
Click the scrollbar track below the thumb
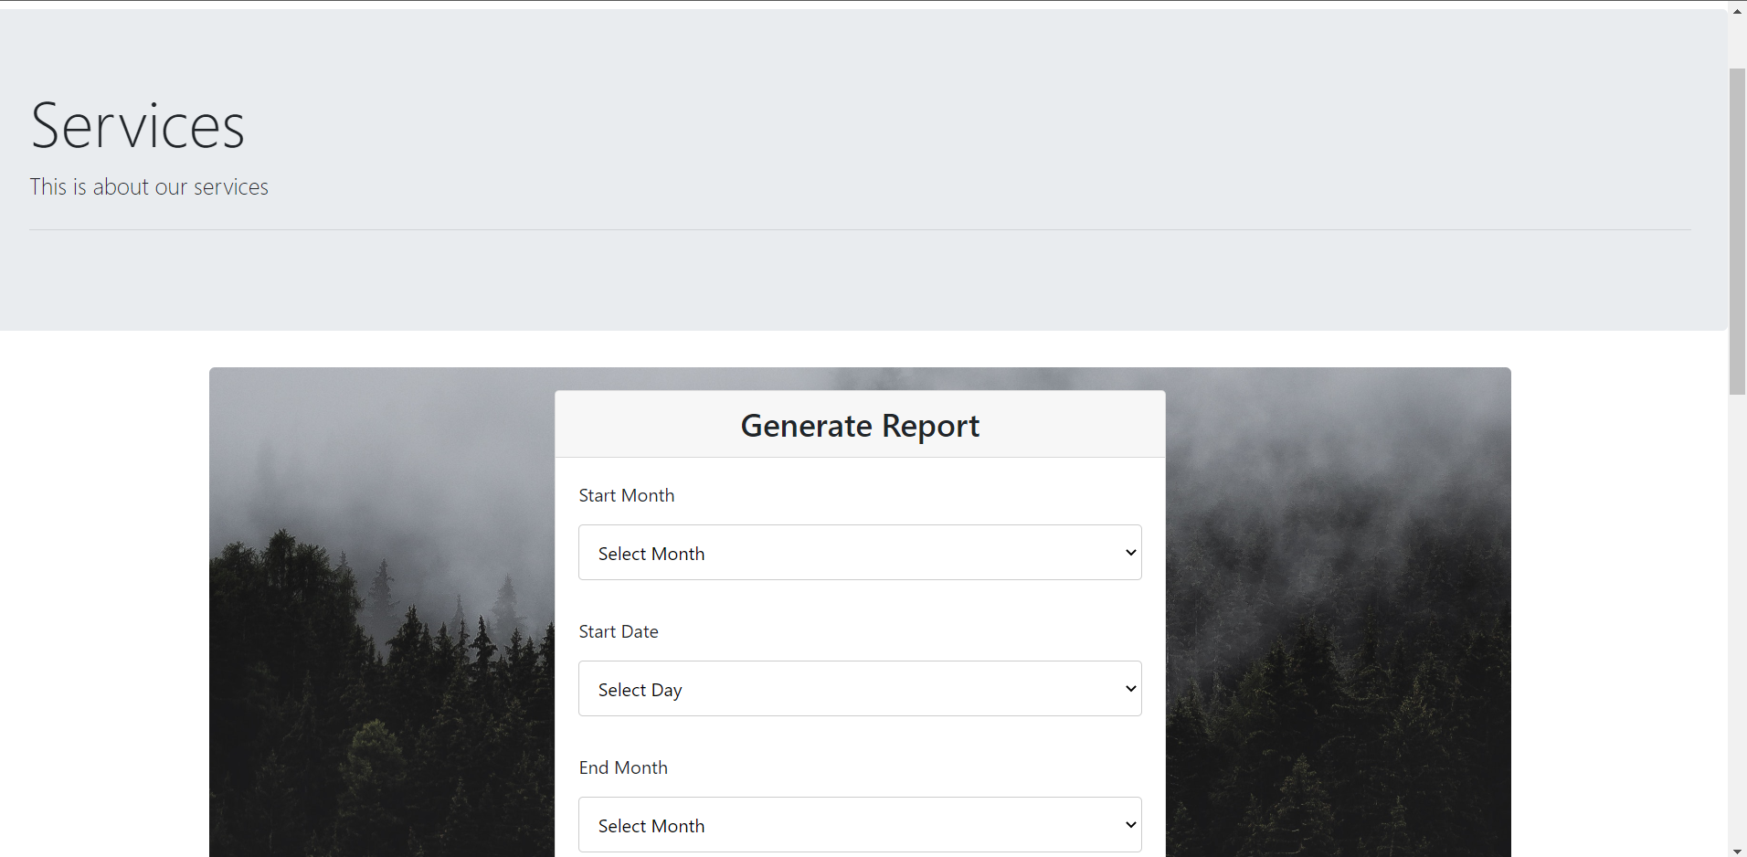click(x=1737, y=618)
